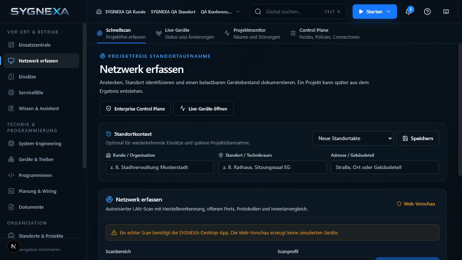Open Einsatzzentrale from the sidebar
The height and width of the screenshot is (260, 462).
pos(41,45)
